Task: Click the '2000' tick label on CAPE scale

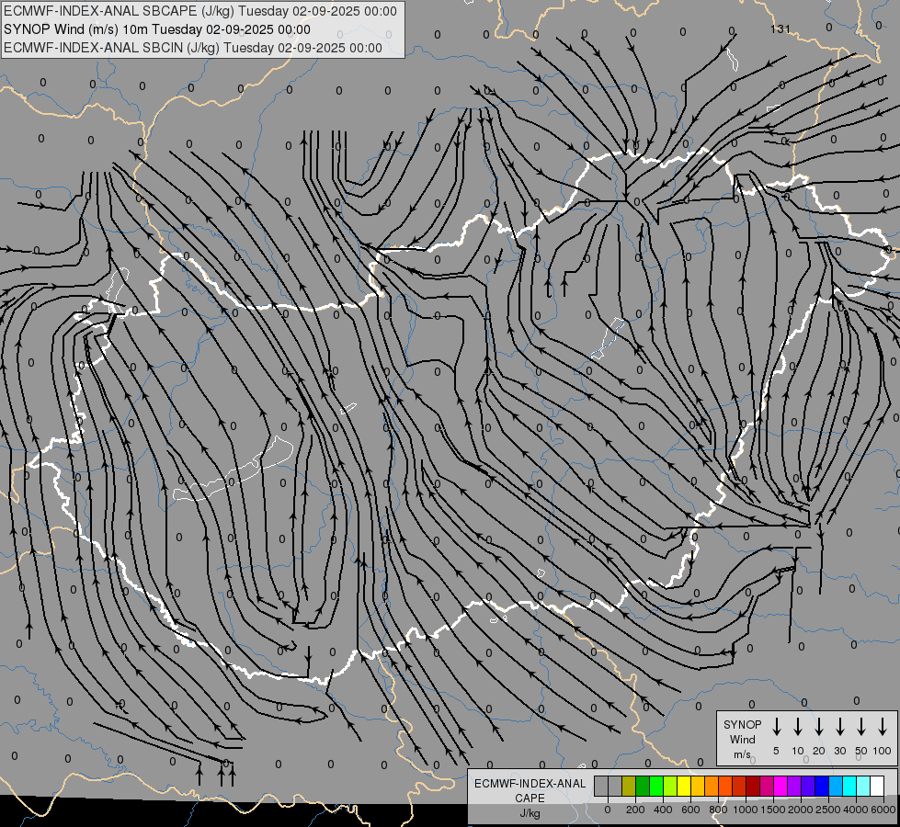Action: [802, 810]
